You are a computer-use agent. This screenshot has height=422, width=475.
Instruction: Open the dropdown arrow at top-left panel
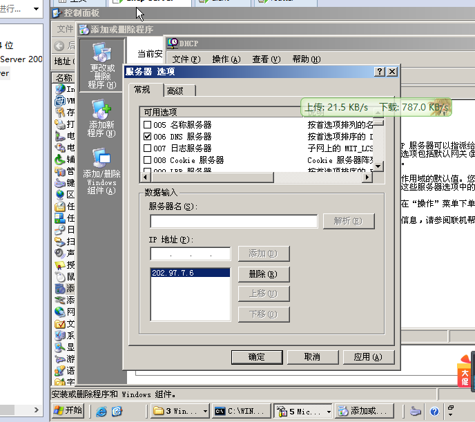coord(36,8)
